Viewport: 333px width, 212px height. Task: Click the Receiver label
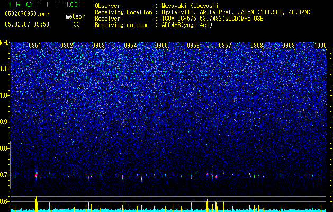pos(107,19)
